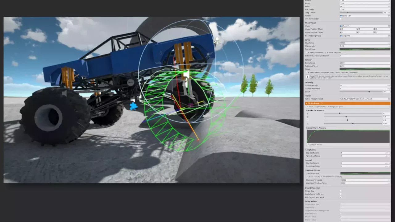Click the Spring Max Length field
Image resolution: width=395 pixels, height=222 pixels.
tap(365, 46)
